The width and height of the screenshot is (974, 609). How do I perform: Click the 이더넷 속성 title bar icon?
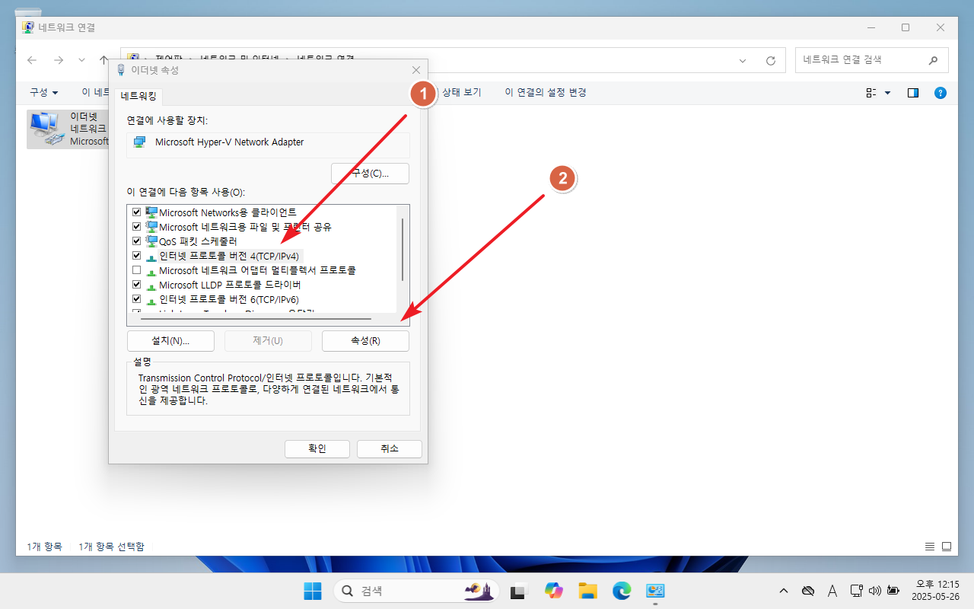pyautogui.click(x=121, y=70)
